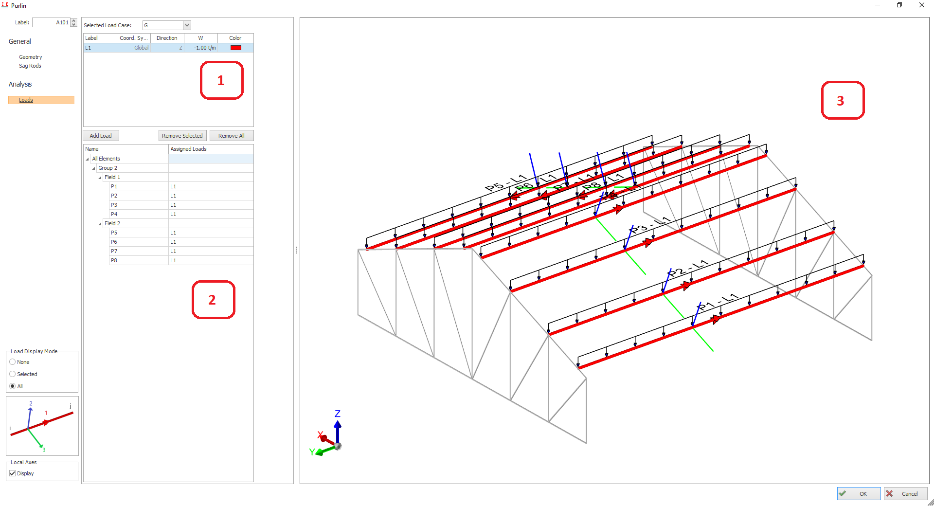The width and height of the screenshot is (934, 506).
Task: Click the Color column header
Action: point(235,38)
